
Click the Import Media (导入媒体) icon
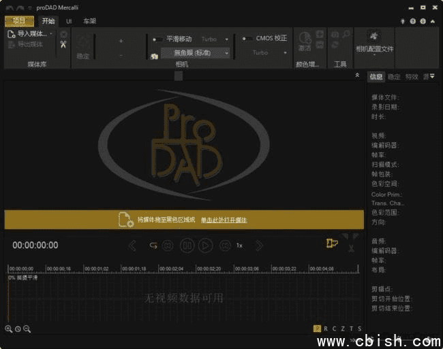pos(11,34)
